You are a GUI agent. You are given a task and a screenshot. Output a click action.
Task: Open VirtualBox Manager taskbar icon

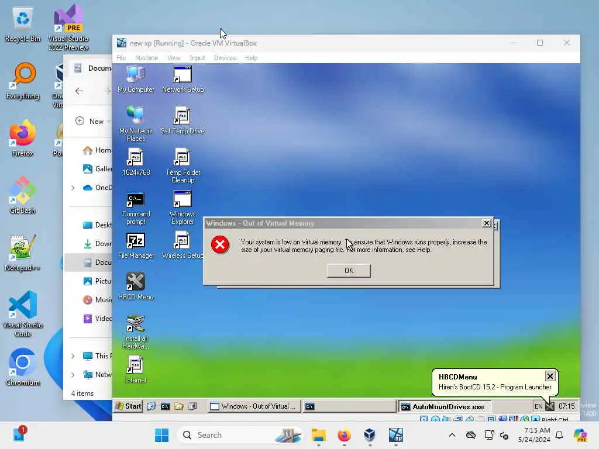tap(370, 435)
